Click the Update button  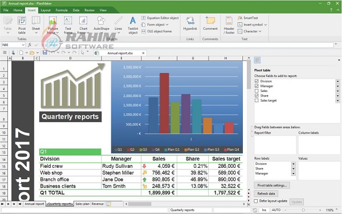[x=296, y=202]
